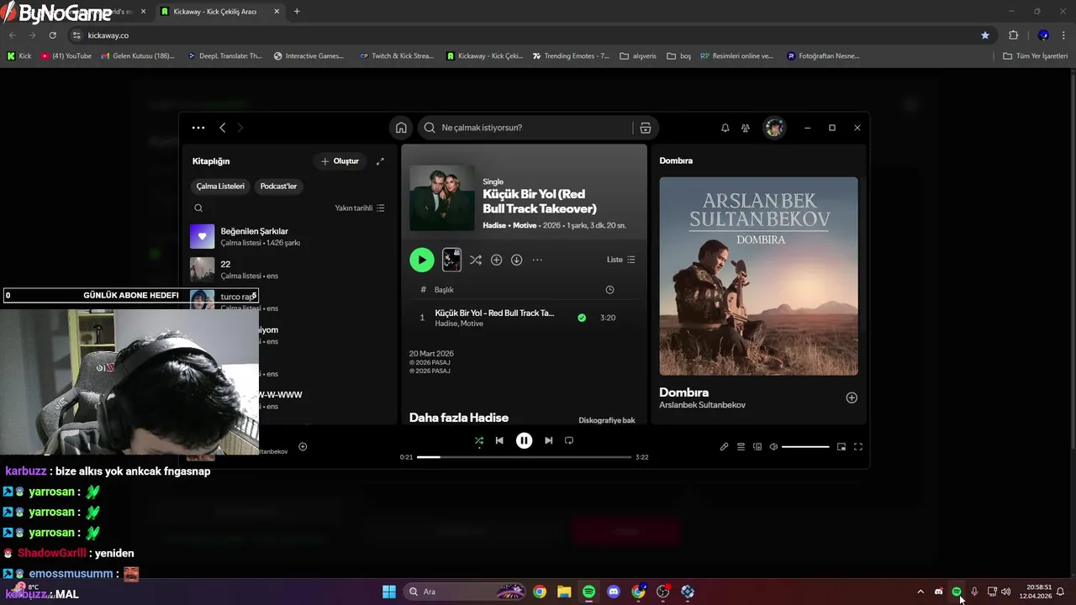Open the Spotify three-dot app menu

click(198, 128)
